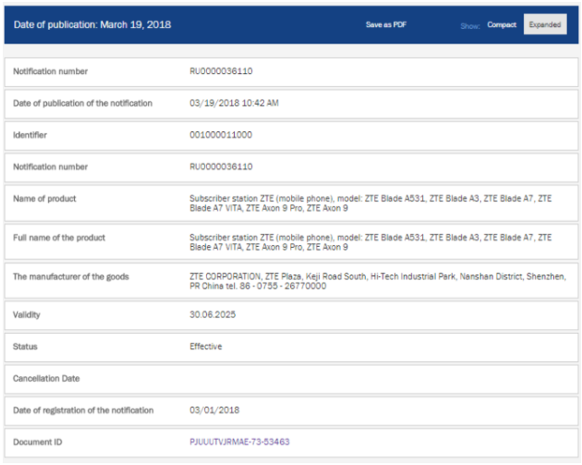Select the Expanded view button
Viewport: 582px width, 465px height.
[545, 24]
